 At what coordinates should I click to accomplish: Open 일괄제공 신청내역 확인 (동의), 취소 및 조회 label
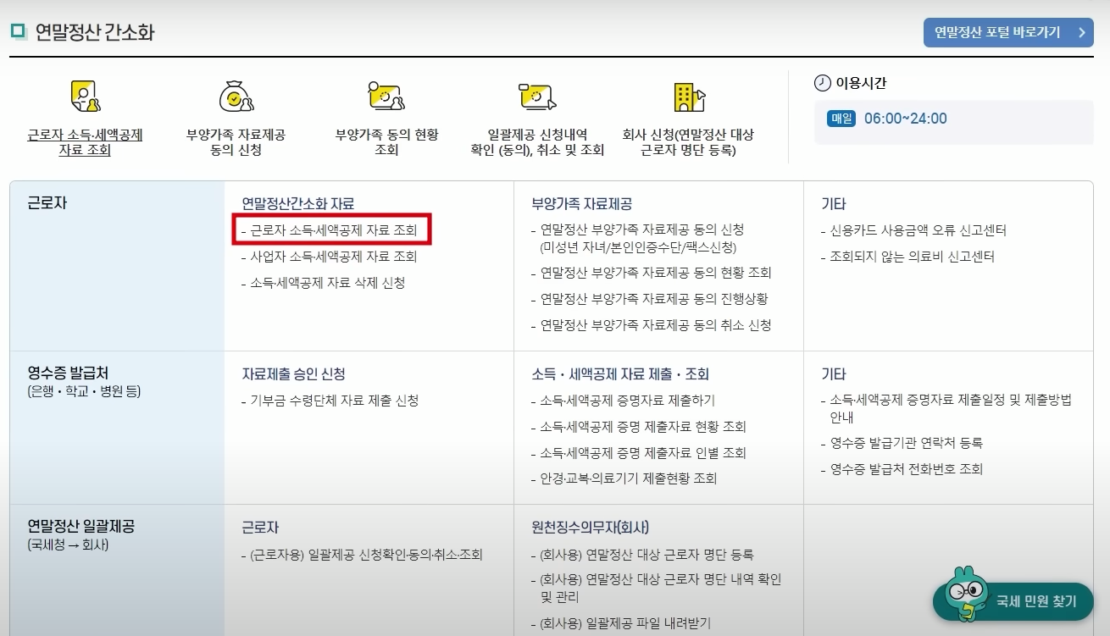pos(537,142)
